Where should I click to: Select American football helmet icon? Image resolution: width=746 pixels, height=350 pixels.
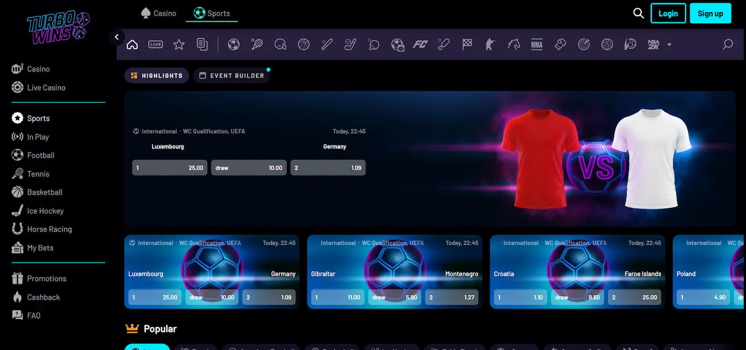[x=280, y=44]
